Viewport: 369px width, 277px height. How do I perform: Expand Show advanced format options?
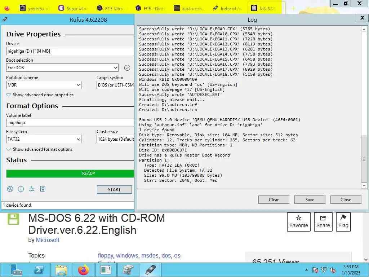click(x=40, y=149)
